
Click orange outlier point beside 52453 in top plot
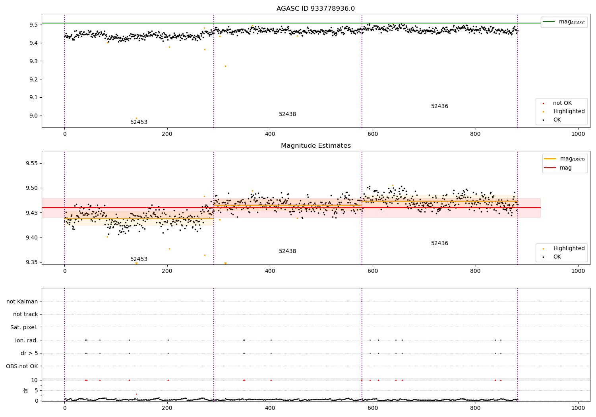(136, 118)
